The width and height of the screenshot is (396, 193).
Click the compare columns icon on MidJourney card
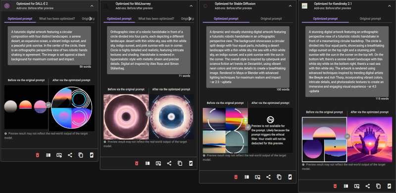point(148,163)
